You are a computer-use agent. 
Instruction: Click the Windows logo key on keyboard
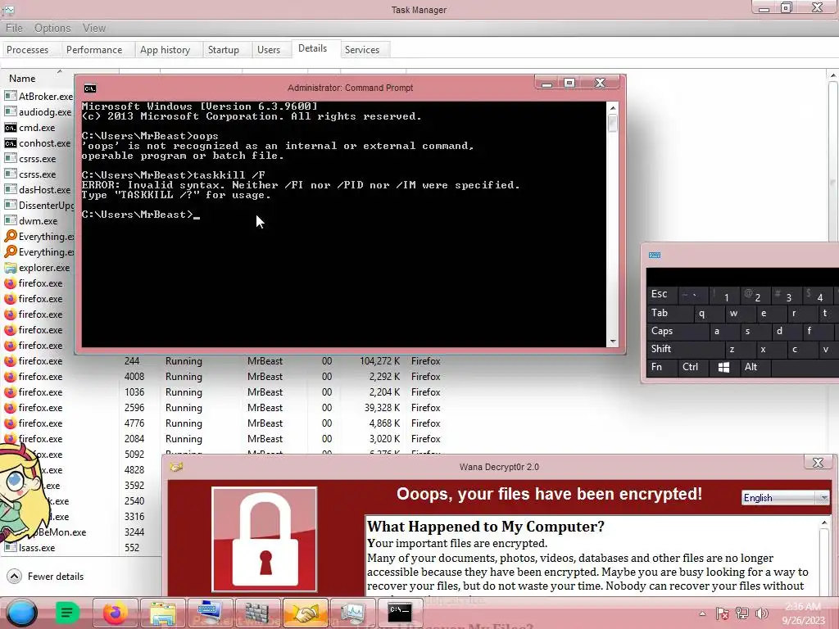724,368
